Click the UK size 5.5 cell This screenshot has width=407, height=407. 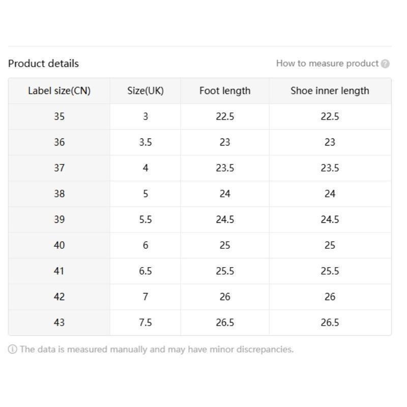[x=146, y=220]
